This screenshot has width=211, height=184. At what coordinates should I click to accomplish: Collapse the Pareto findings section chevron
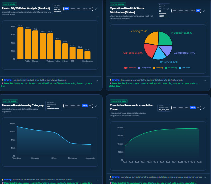coord(97,80)
